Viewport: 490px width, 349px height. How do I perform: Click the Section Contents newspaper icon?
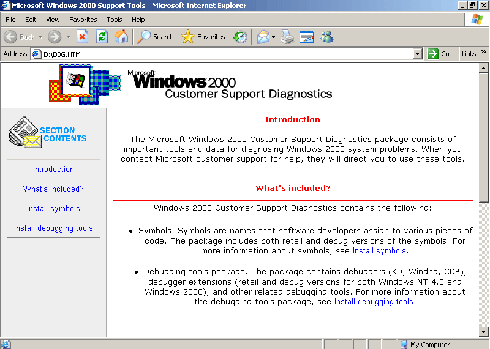tap(25, 132)
